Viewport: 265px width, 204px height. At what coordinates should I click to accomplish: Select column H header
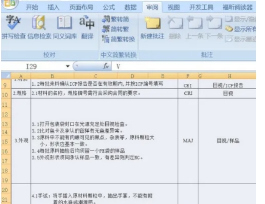click(229, 76)
